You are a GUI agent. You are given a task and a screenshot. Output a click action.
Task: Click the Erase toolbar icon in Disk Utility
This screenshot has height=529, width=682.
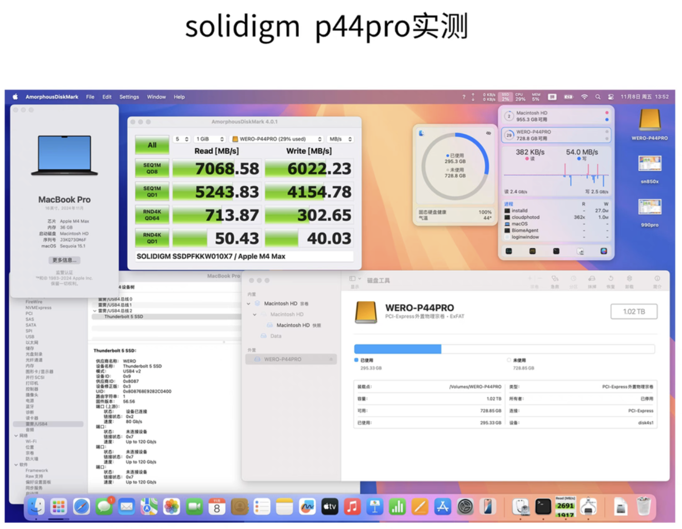pos(592,278)
